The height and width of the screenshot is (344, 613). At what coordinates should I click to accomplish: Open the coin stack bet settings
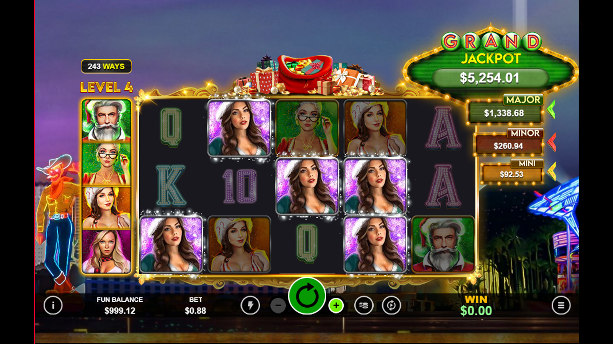tap(364, 305)
